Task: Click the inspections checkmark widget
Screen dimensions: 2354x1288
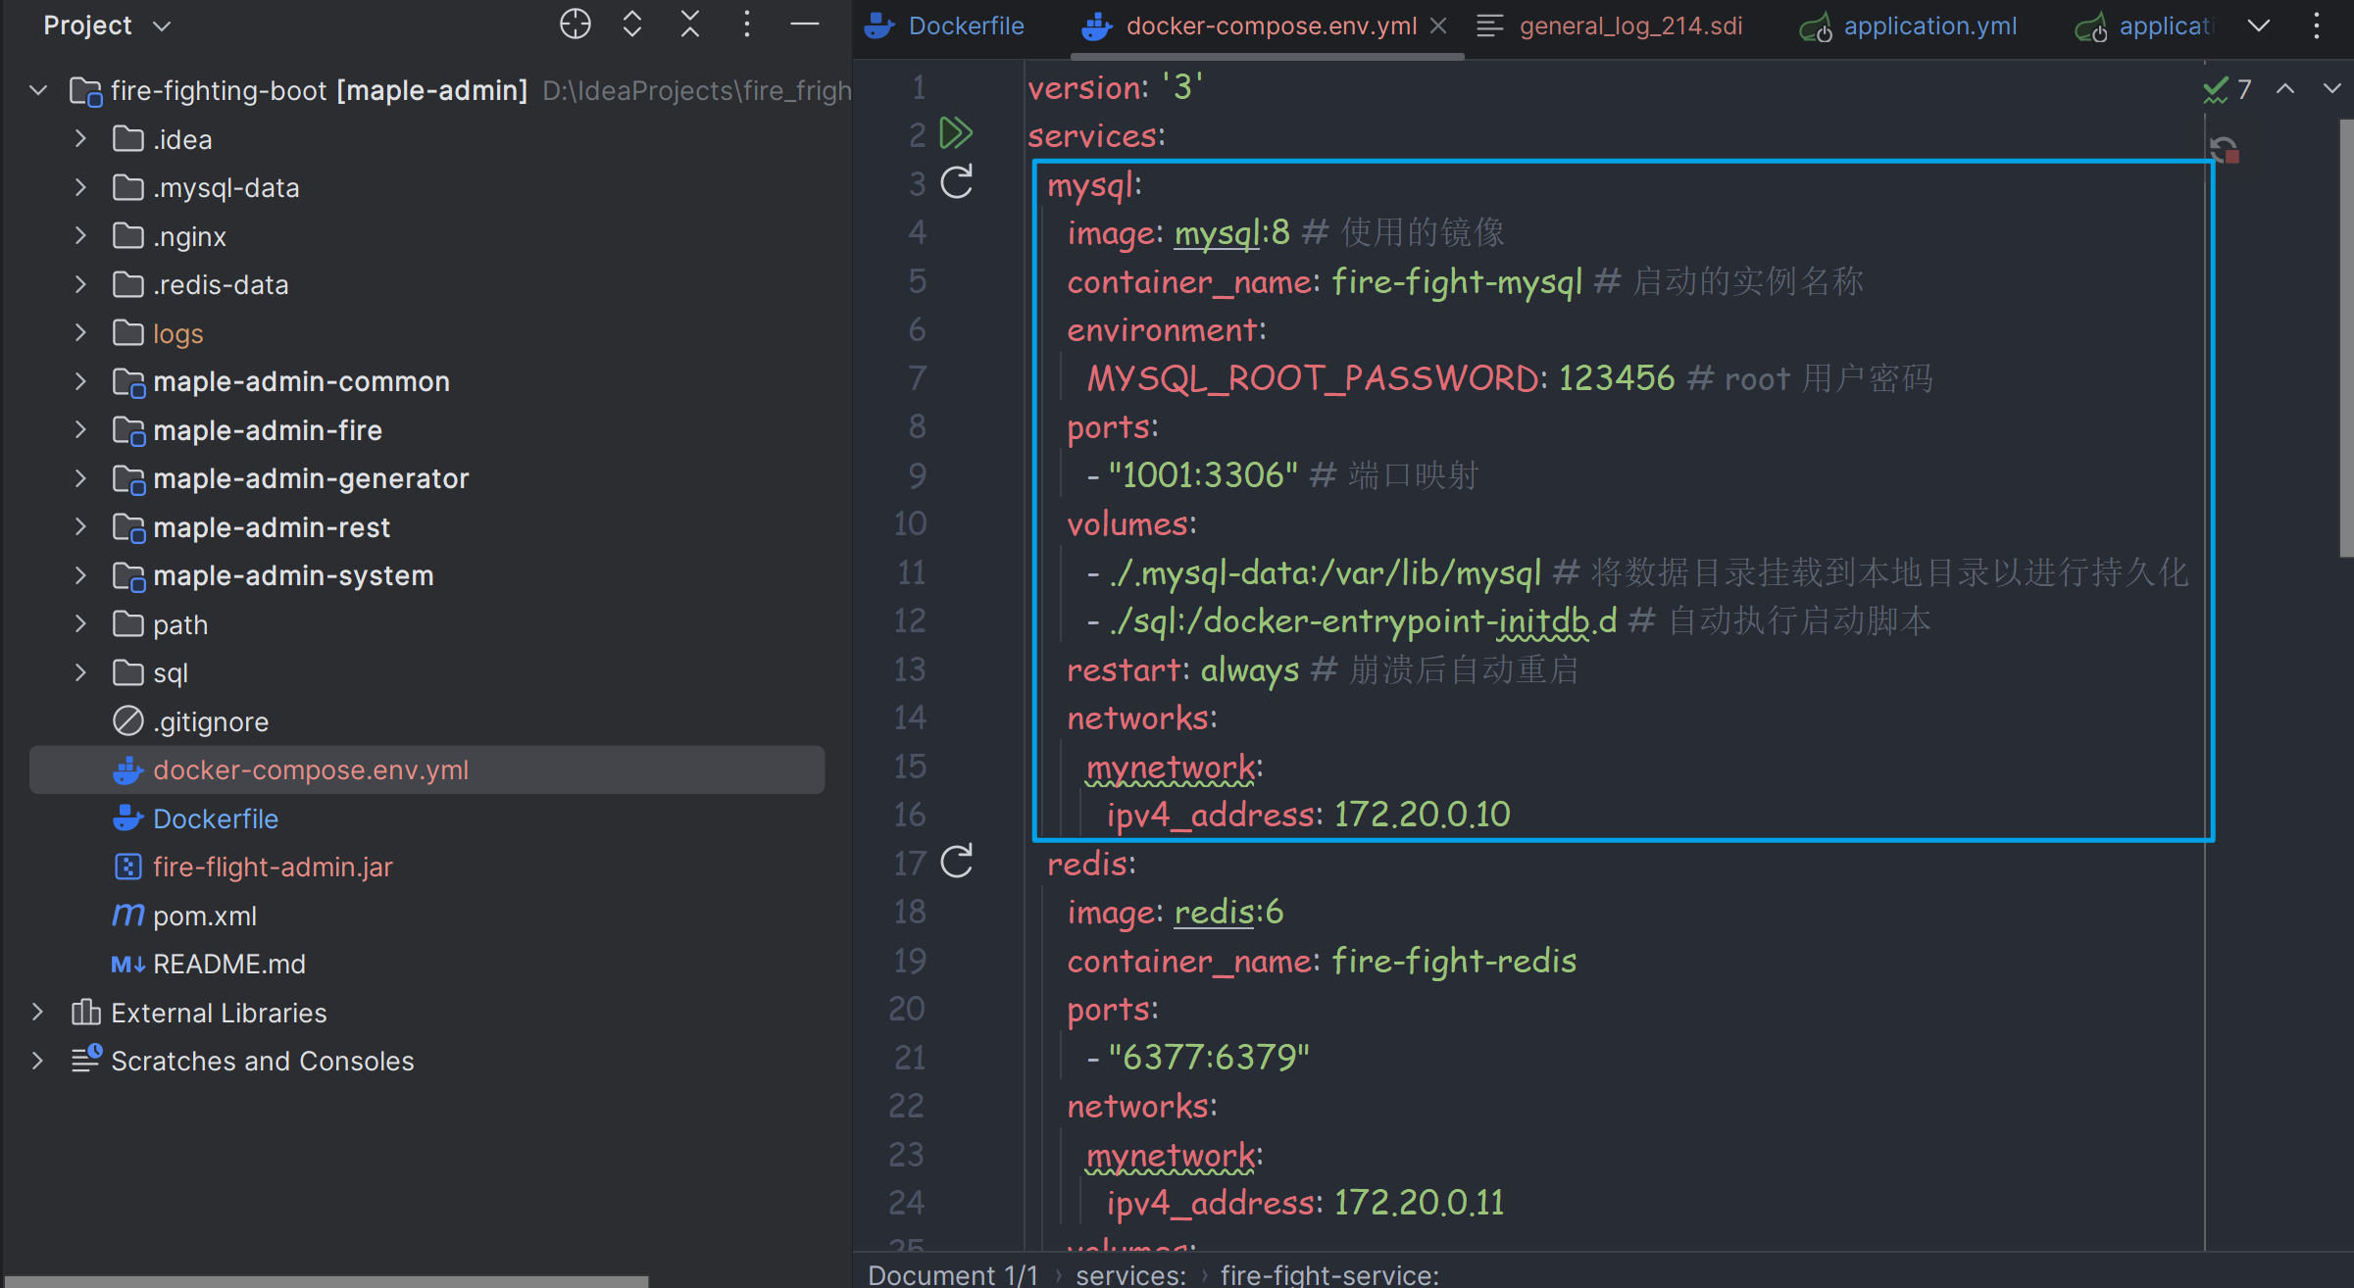Action: pos(2226,90)
